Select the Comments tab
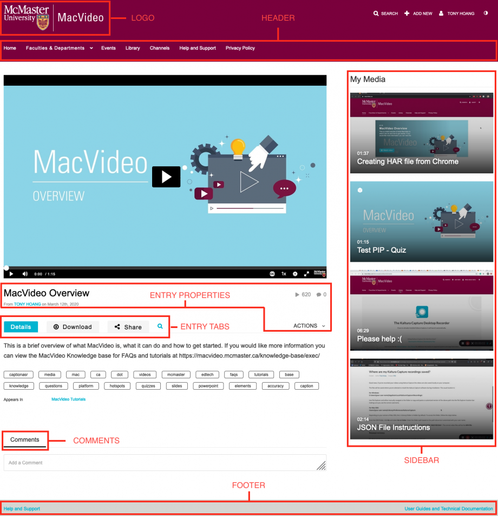 (25, 440)
